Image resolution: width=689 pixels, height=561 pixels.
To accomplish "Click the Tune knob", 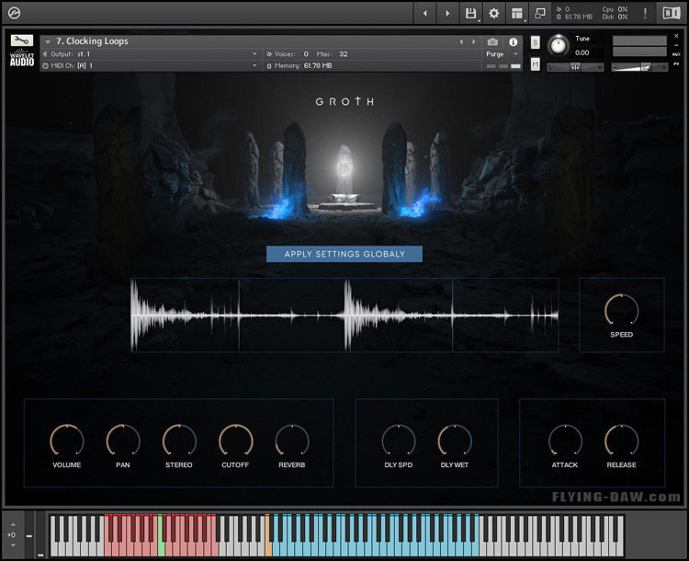I will click(x=558, y=46).
